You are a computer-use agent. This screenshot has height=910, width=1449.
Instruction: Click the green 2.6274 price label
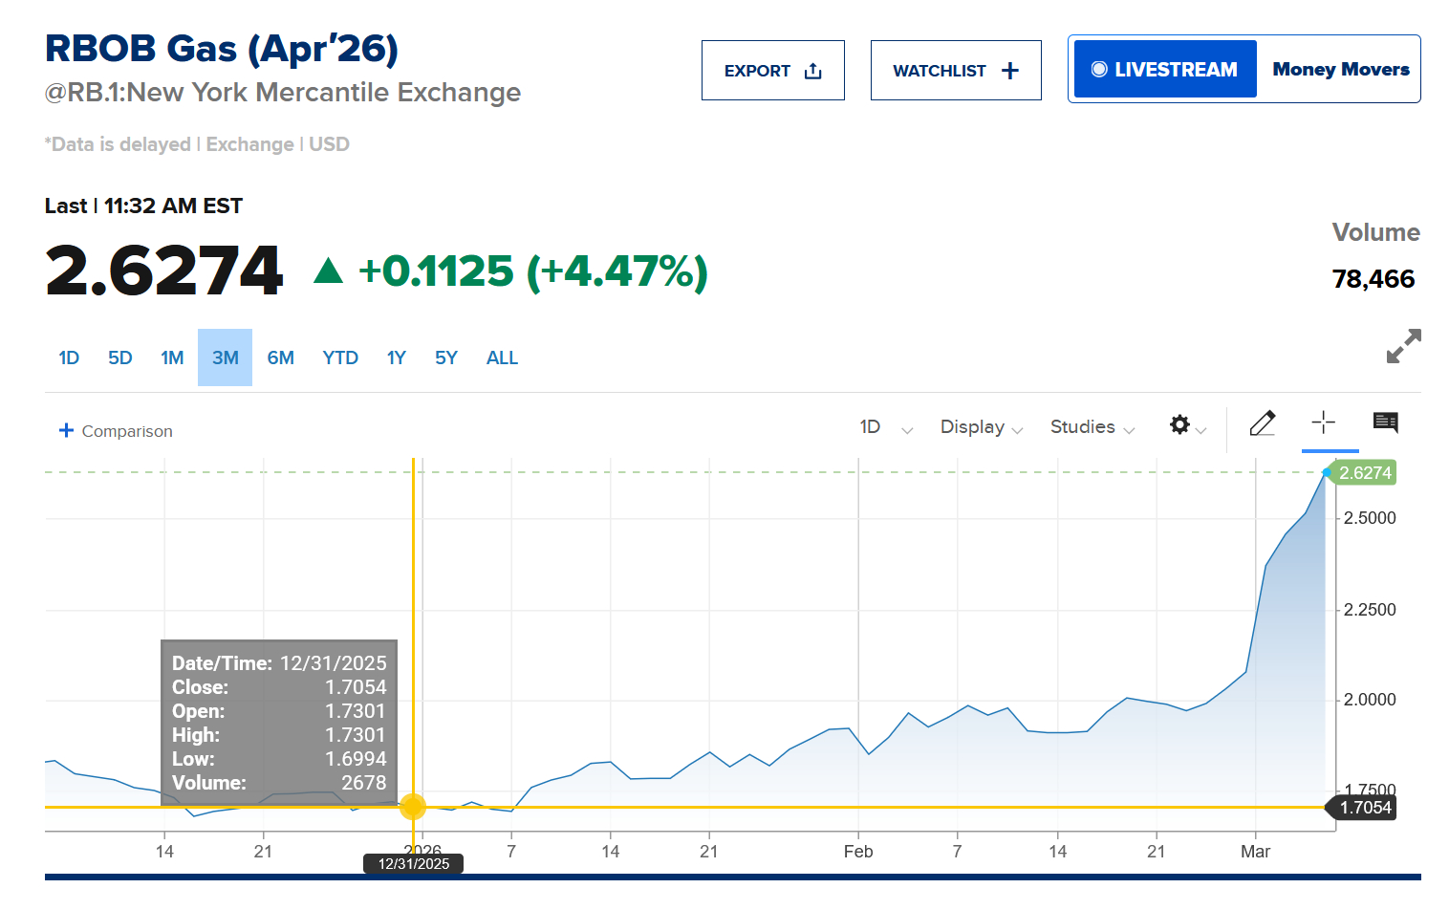[x=1365, y=473]
